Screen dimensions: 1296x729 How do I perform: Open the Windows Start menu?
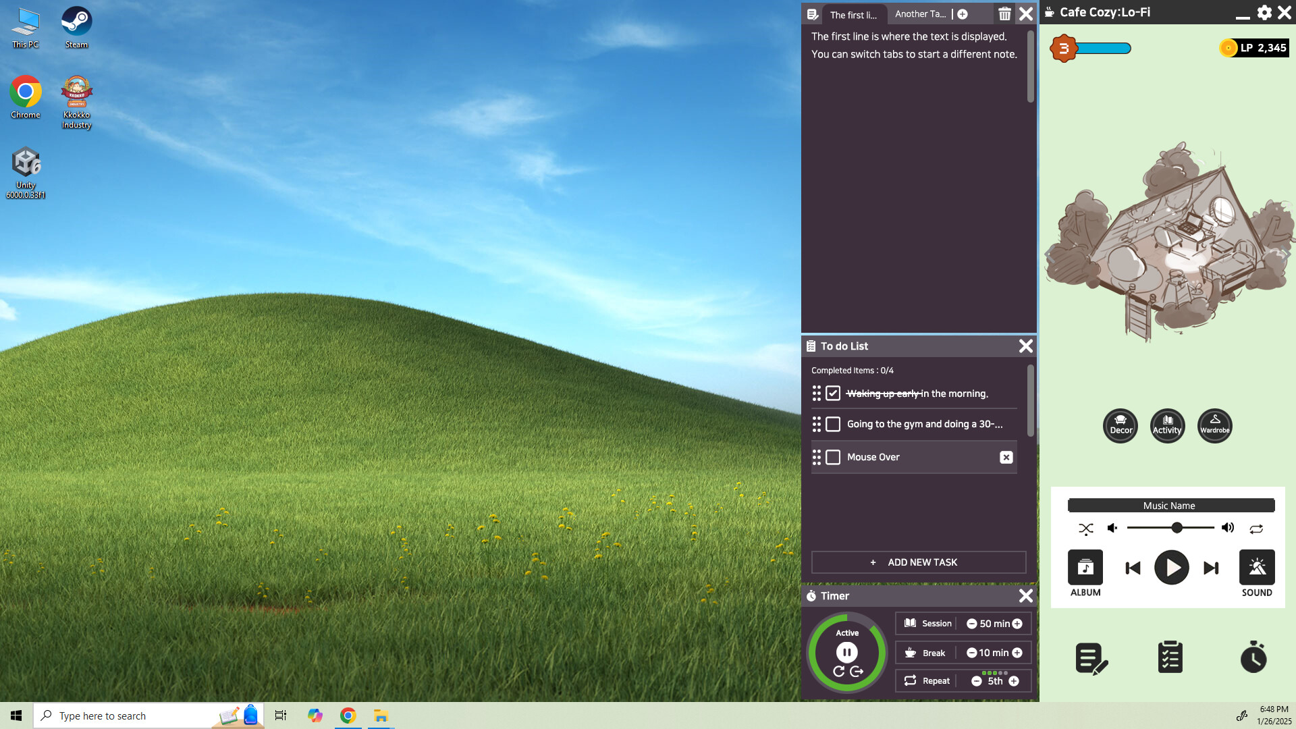click(x=16, y=715)
